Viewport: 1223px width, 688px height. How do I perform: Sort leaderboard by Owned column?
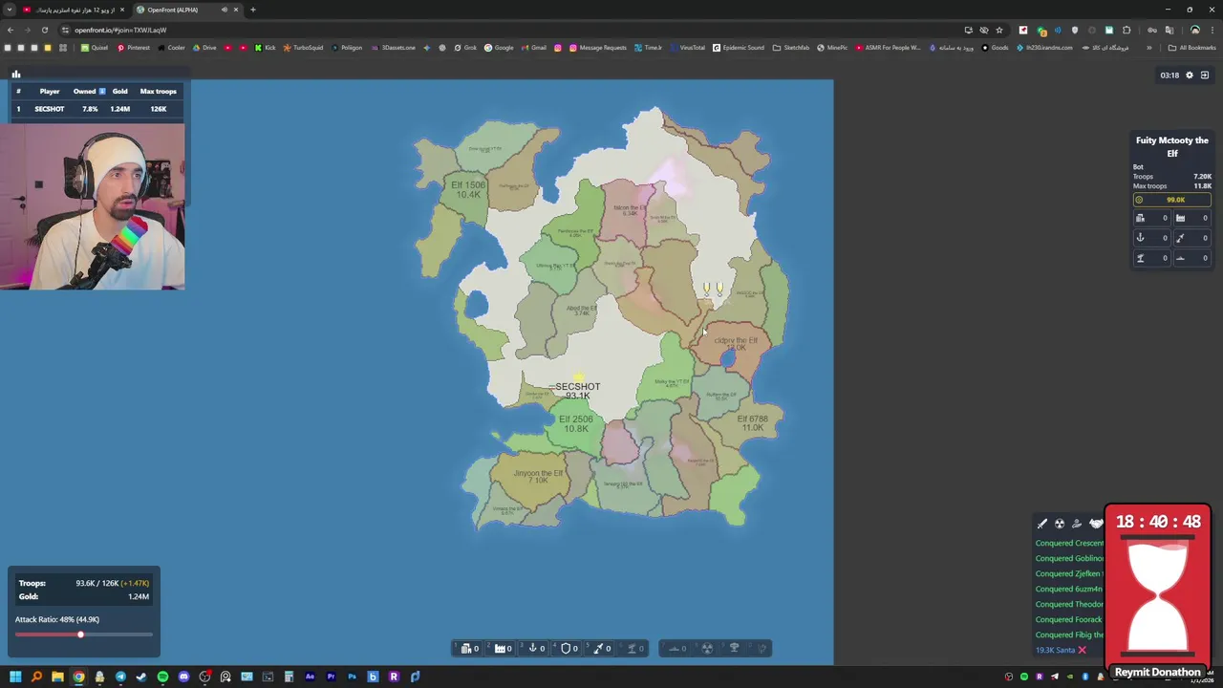click(x=89, y=92)
